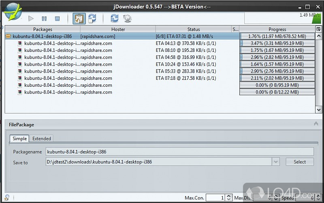Image resolution: width=324 pixels, height=203 pixels.
Task: Pause downloads with the pause icon
Action: (44, 19)
